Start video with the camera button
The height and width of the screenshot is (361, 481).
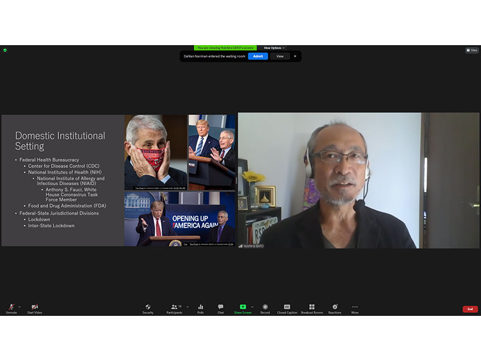pyautogui.click(x=34, y=307)
